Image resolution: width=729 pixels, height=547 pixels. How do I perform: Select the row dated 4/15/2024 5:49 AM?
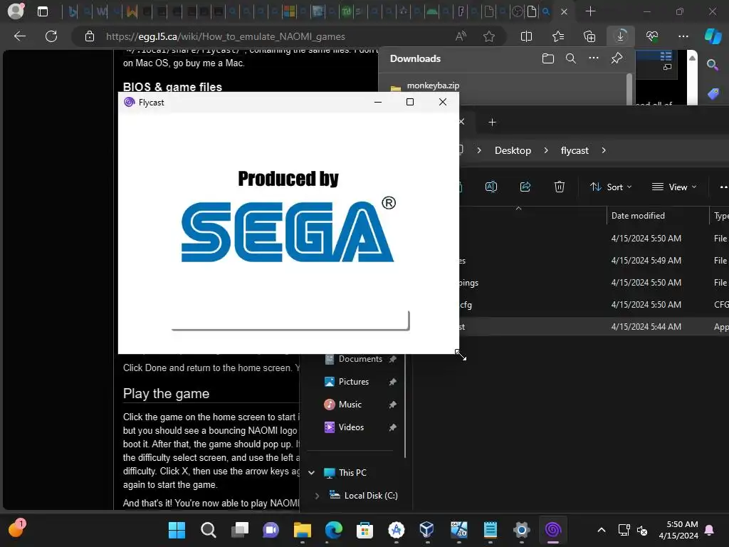tap(594, 261)
